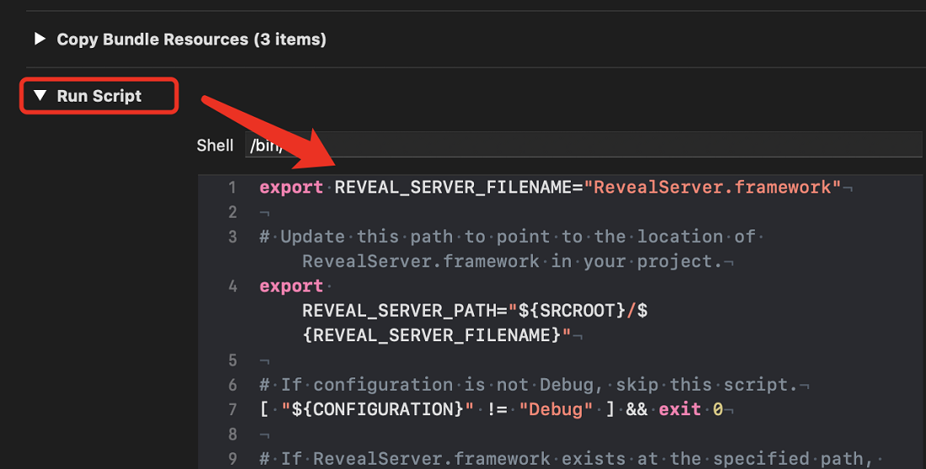
Task: Click the "exit" keyword on line 7
Action: (679, 409)
